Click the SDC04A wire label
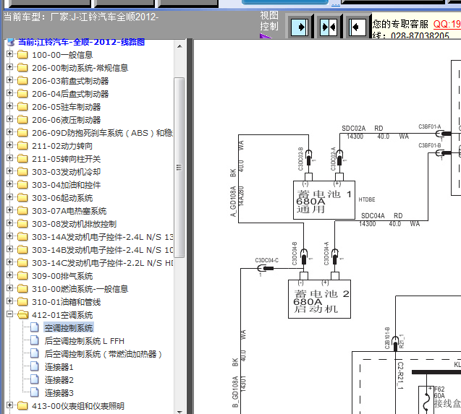Screen dimensions: 461x414 373,216
